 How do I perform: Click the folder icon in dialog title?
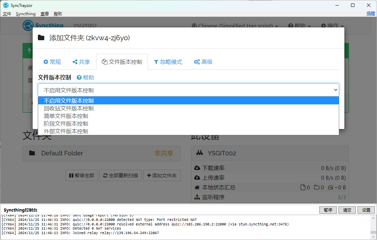[41, 38]
